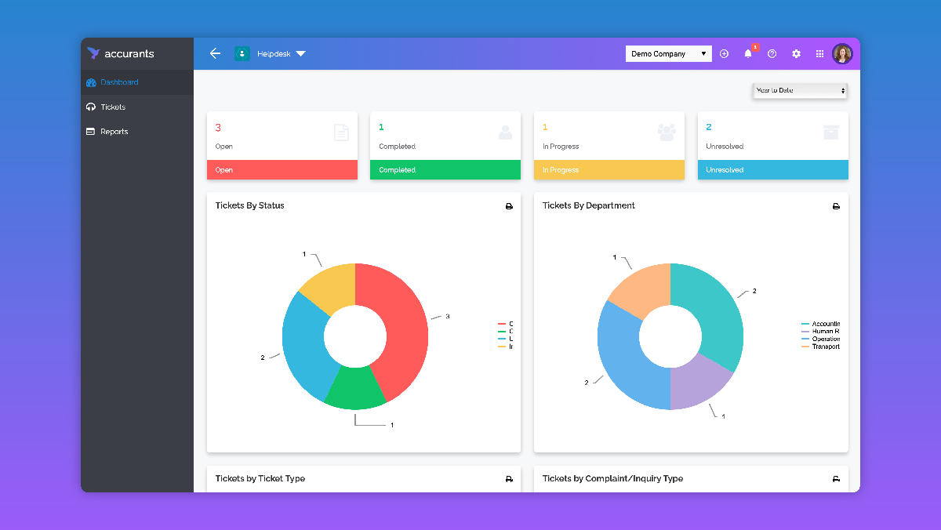The height and width of the screenshot is (530, 941).
Task: Click the Tickets by Complaint/Inquiry Type heading
Action: pyautogui.click(x=613, y=478)
